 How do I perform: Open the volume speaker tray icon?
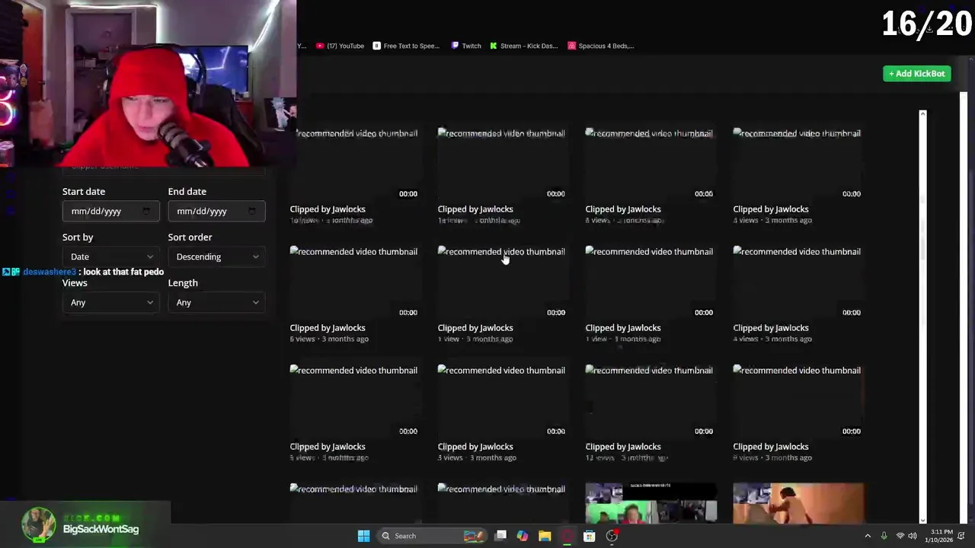tap(913, 536)
